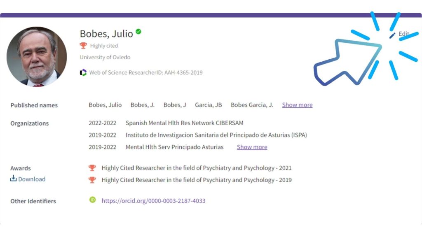The width and height of the screenshot is (422, 237).
Task: Click the name heading Bobes, Julio
Action: [106, 34]
